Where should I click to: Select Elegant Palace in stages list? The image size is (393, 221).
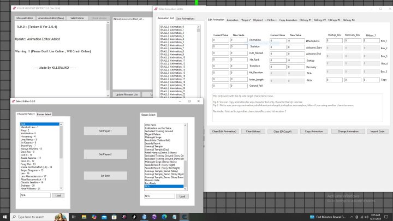[x=164, y=134]
